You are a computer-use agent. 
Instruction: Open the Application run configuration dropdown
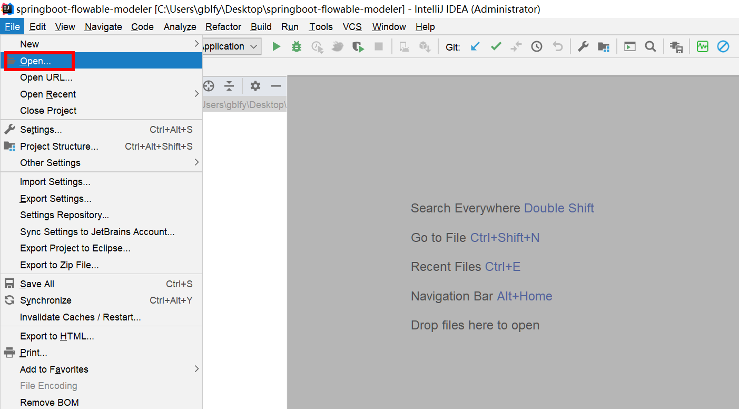click(x=231, y=46)
